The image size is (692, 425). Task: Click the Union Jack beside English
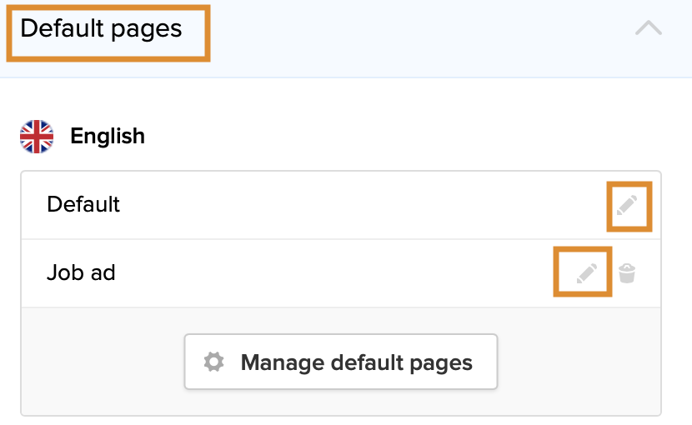(37, 136)
